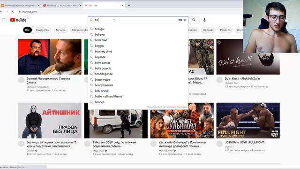The width and height of the screenshot is (300, 169).
Task: Open the KOVALENKO channel name
Action: pyautogui.click(x=165, y=151)
